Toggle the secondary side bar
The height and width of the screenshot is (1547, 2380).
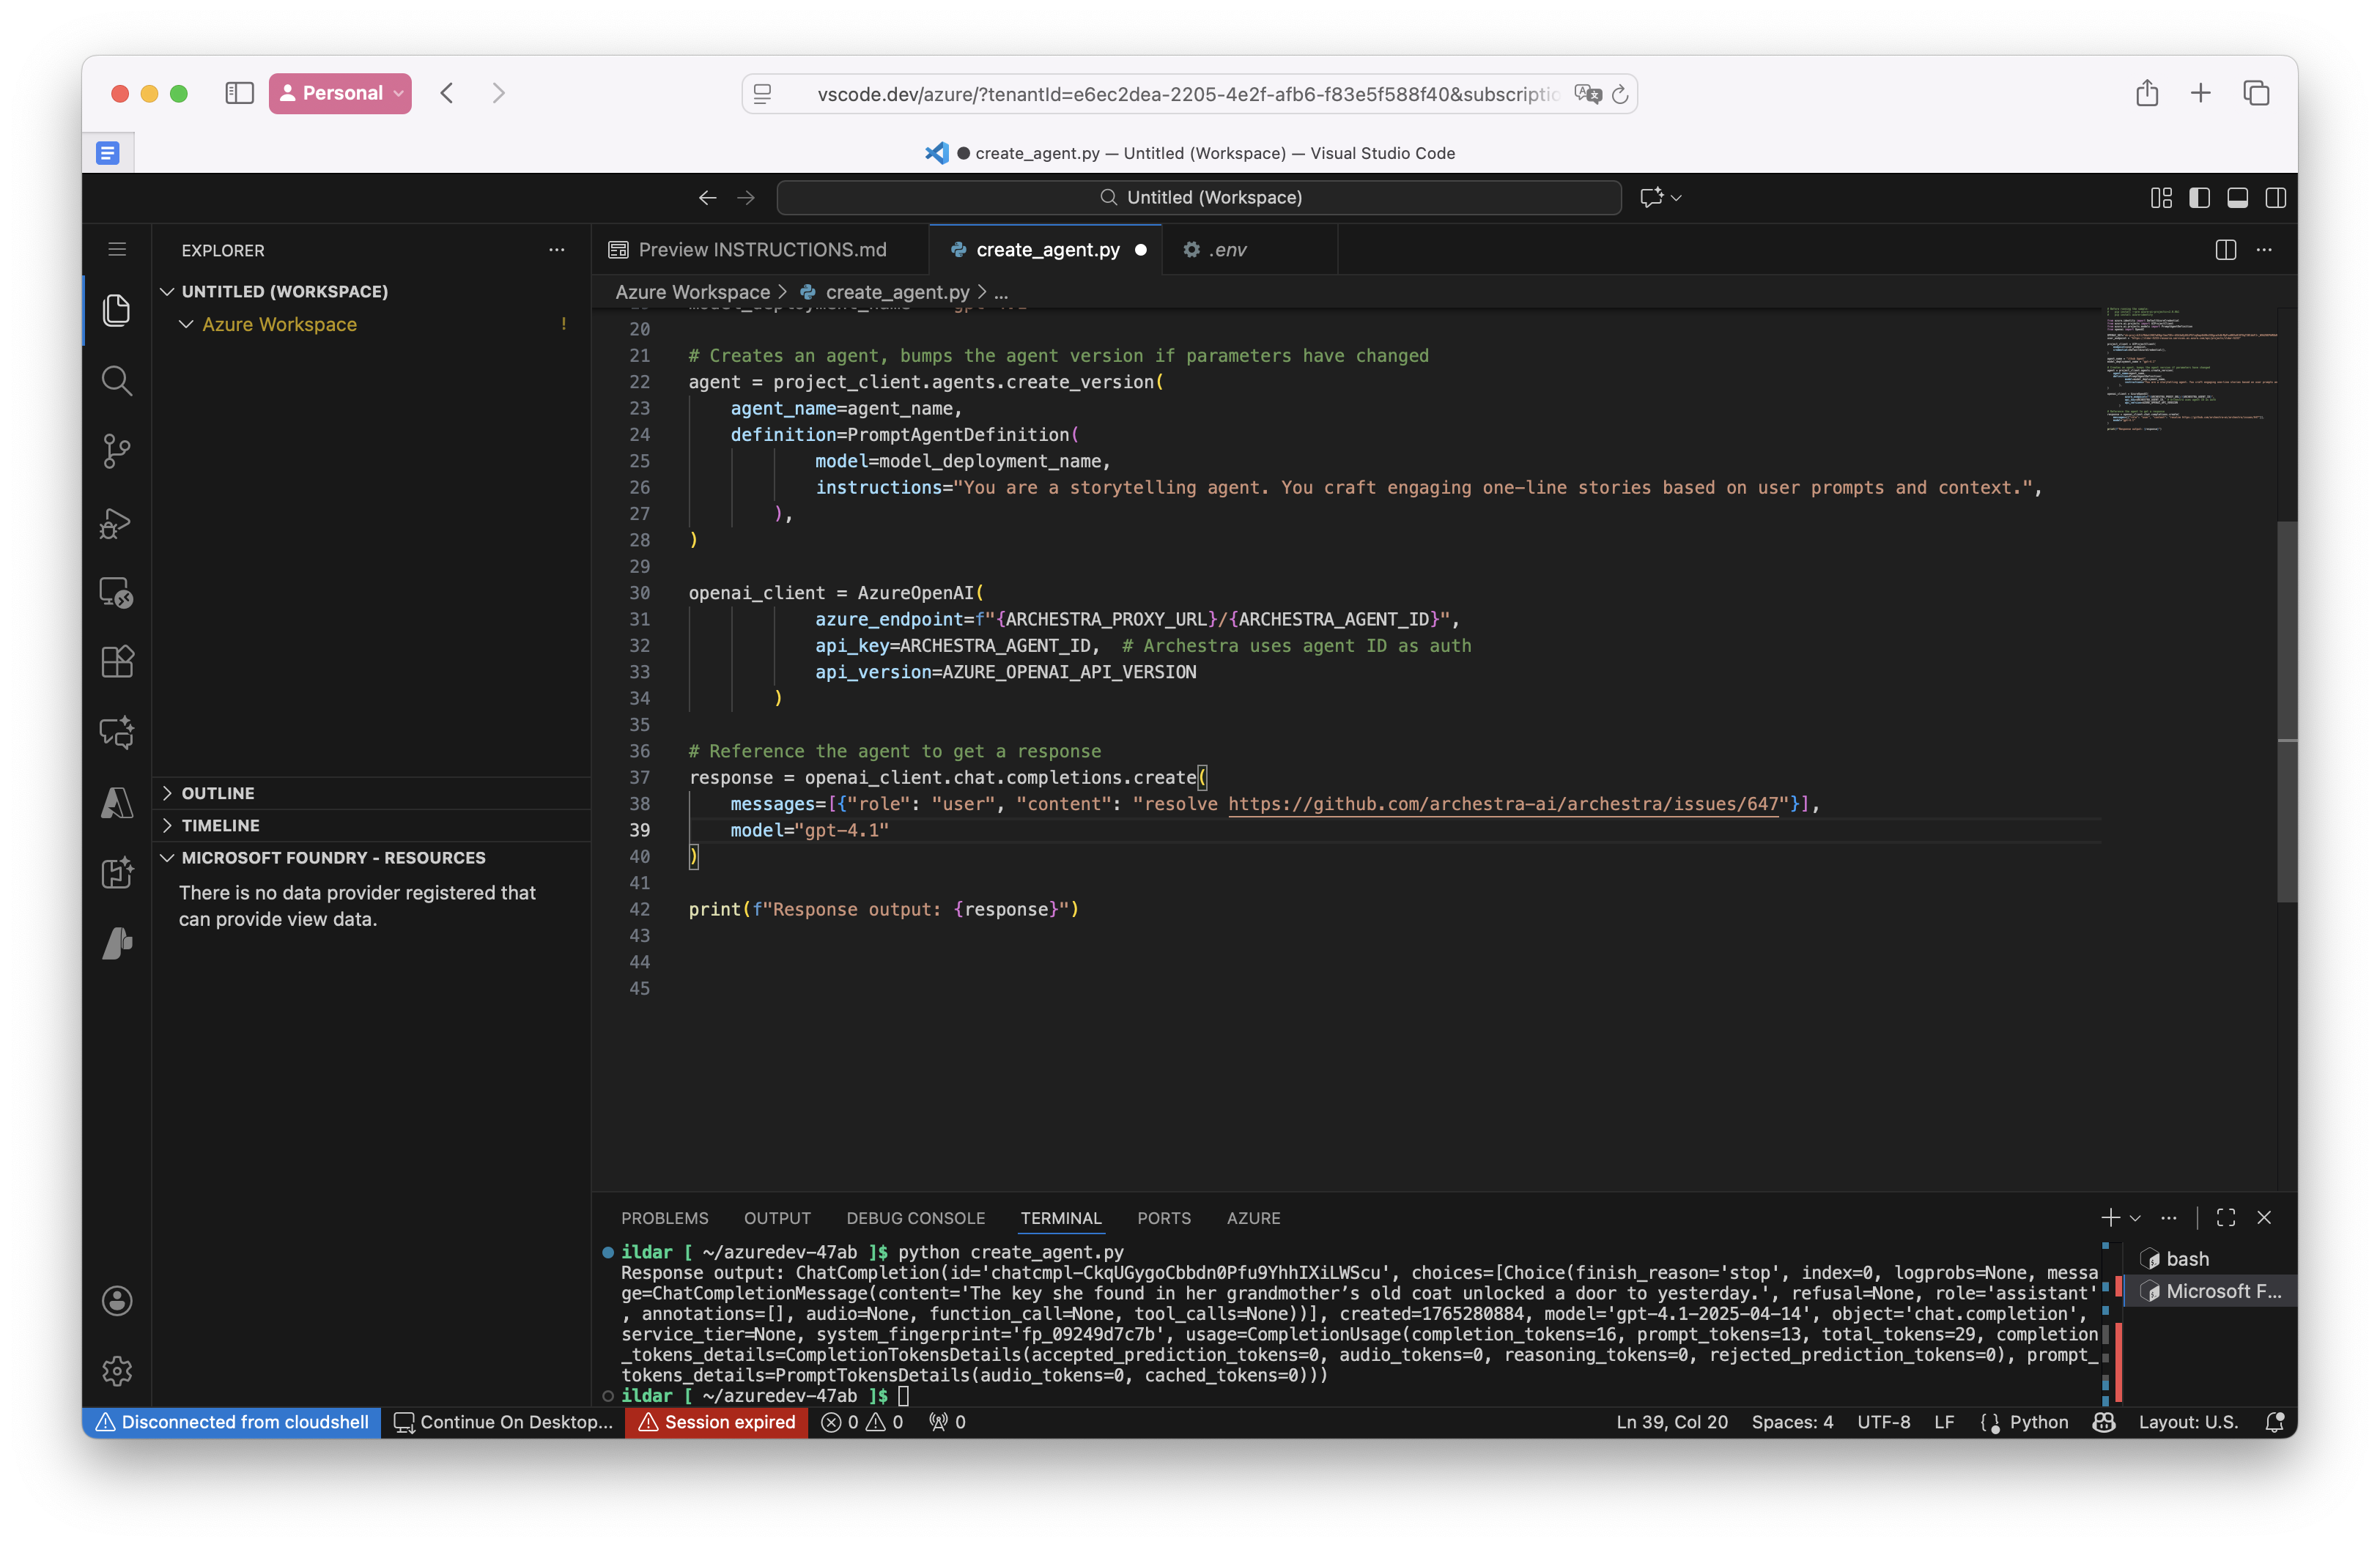(2275, 198)
